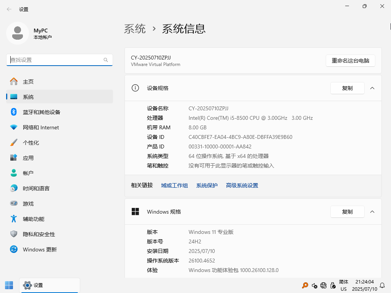Go back with the arrow icon
Viewport: 391px width, 293px height.
click(9, 9)
